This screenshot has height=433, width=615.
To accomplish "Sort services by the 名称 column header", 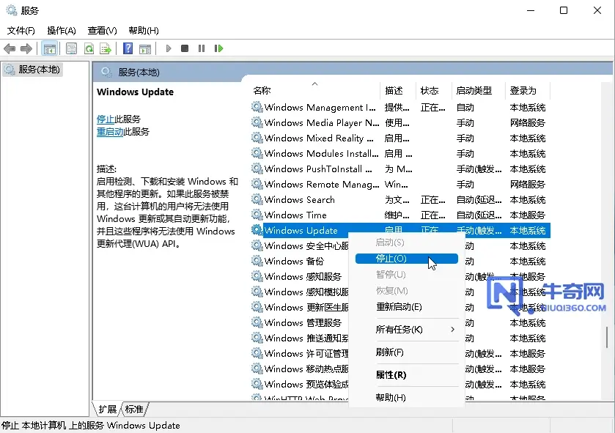I will point(262,91).
